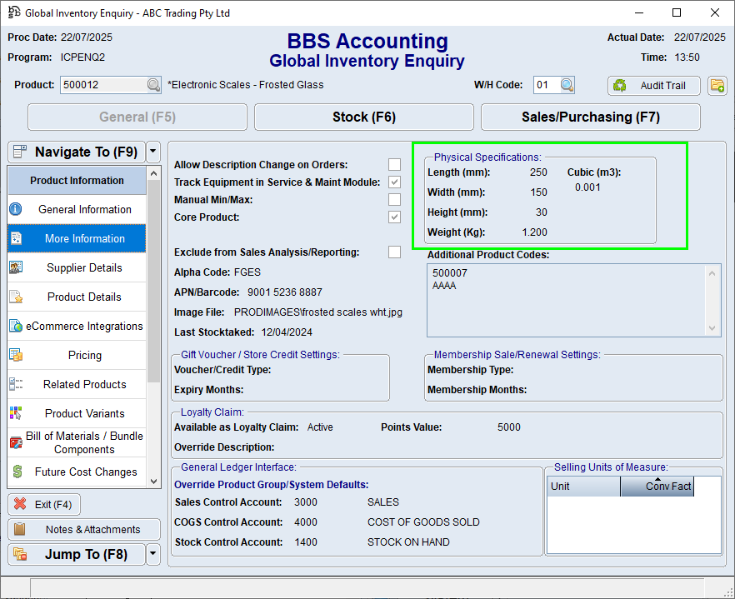
Task: Click the Future Cost Changes dollar icon
Action: [x=16, y=472]
